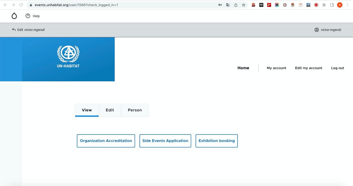Viewport: 353px width, 186px height.
Task: Open the calendar extension icon
Action: pyautogui.click(x=301, y=5)
